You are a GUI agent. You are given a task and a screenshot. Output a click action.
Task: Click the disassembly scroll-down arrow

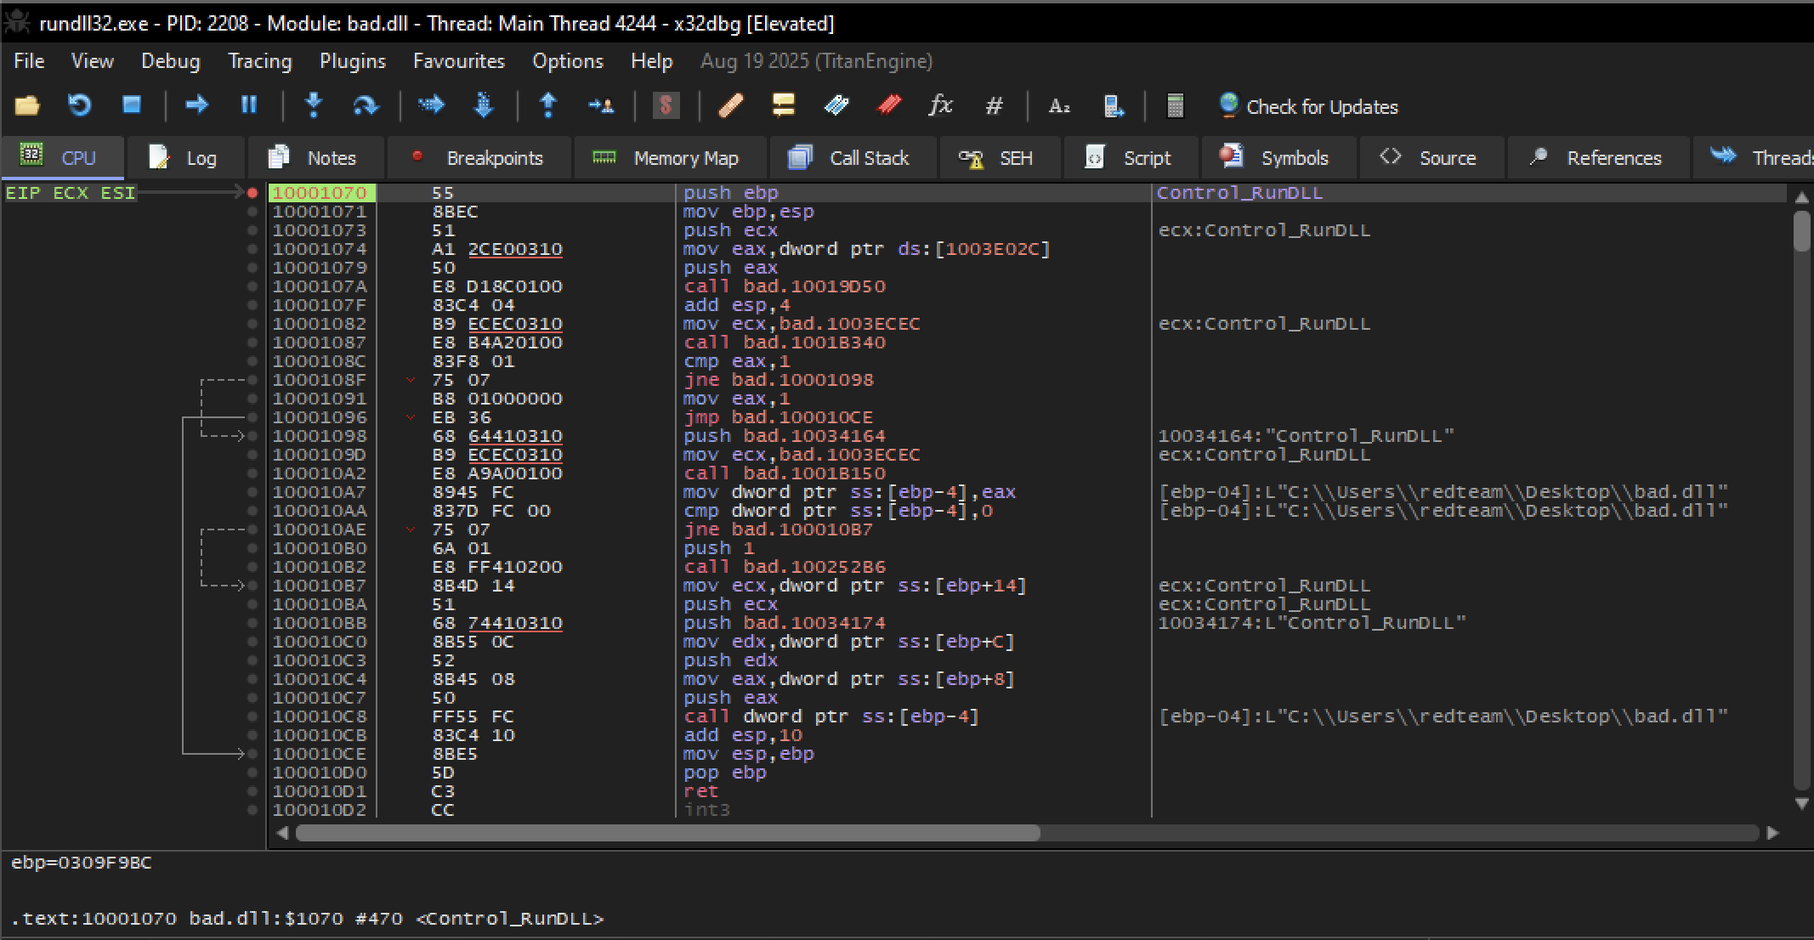[x=1801, y=803]
